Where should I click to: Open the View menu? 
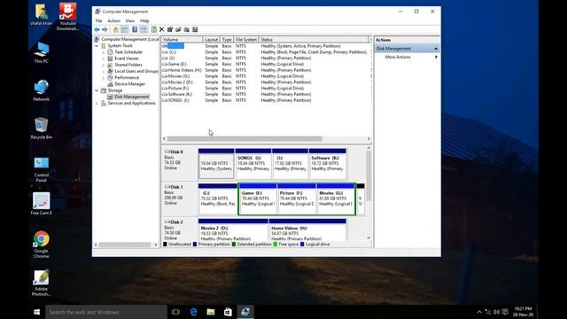click(x=130, y=21)
